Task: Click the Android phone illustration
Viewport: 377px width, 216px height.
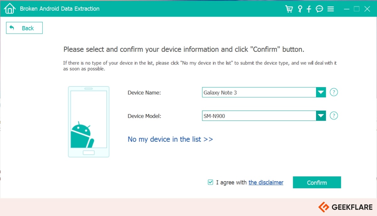Action: tap(89, 122)
